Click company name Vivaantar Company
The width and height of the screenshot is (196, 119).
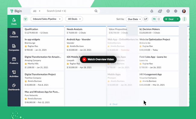pyautogui.click(x=148, y=78)
